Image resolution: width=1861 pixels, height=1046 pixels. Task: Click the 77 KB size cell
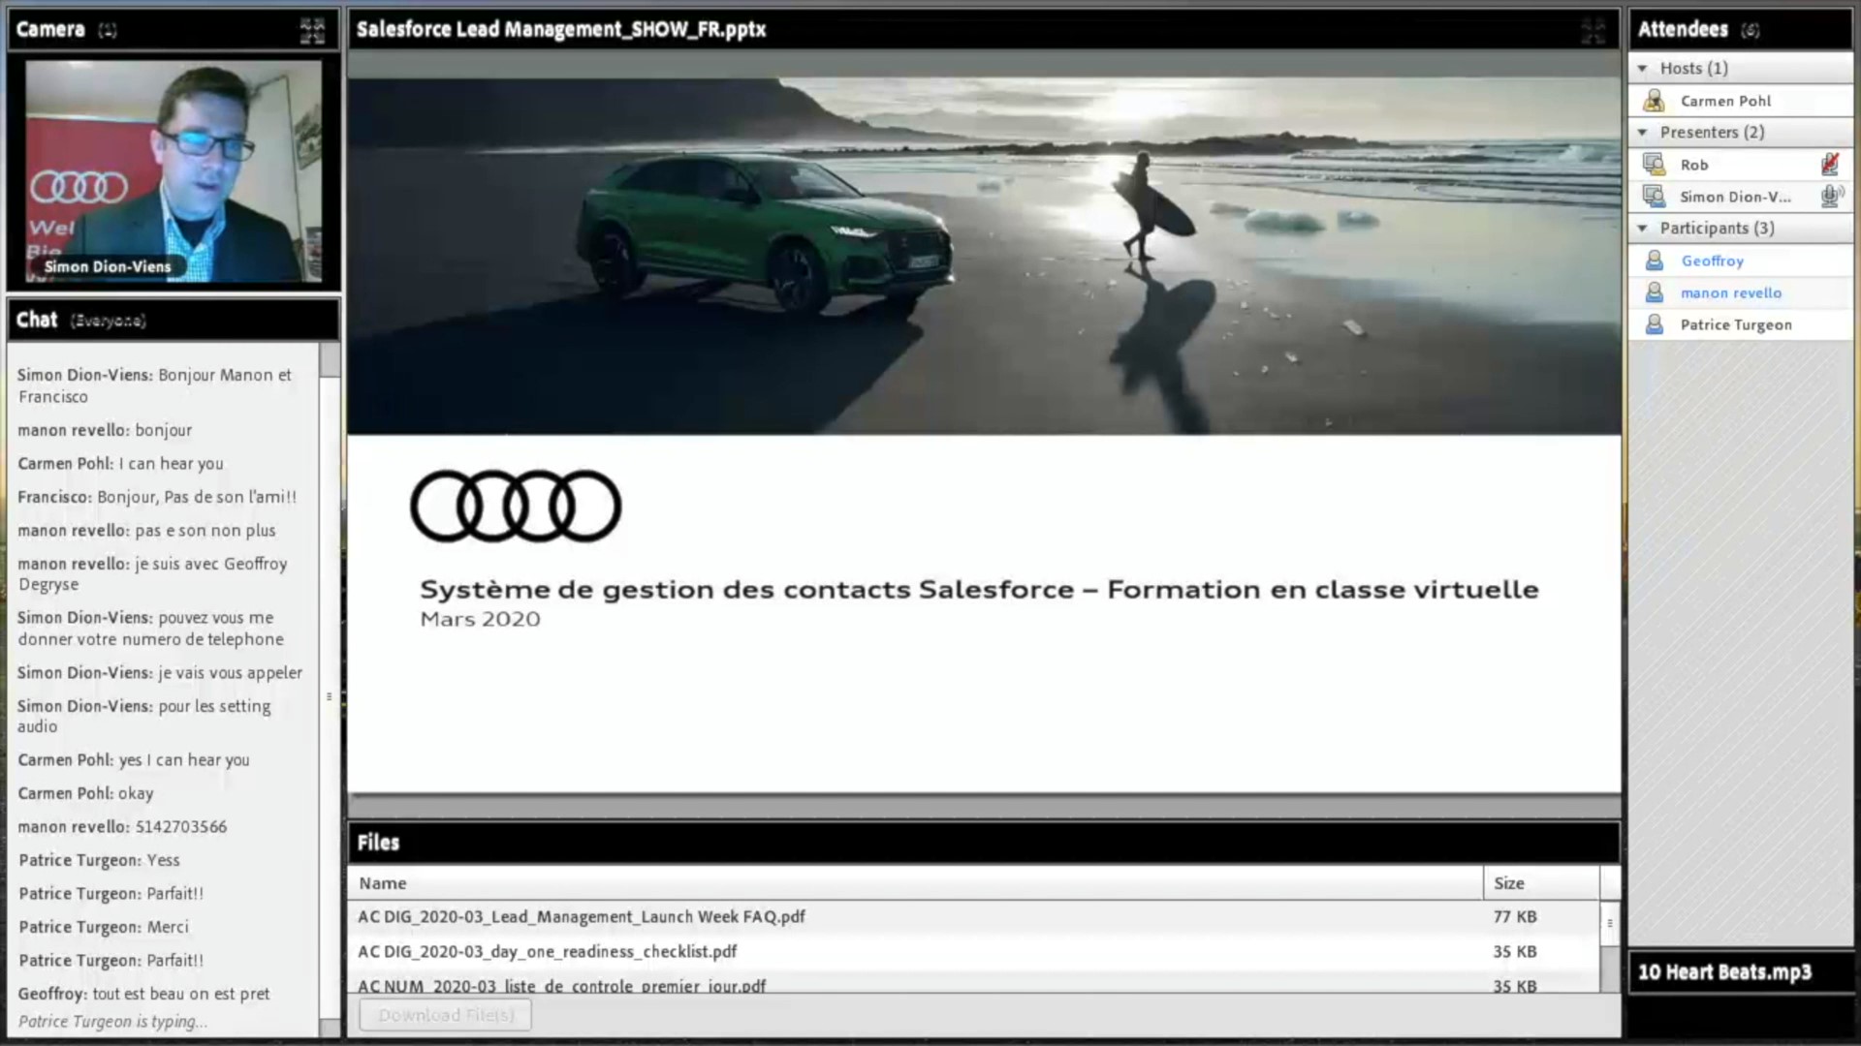pos(1514,916)
